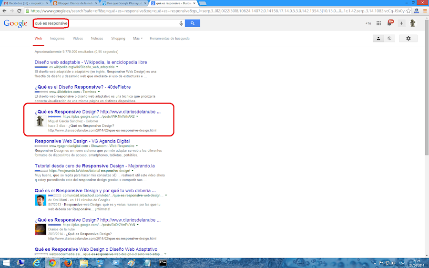The height and width of the screenshot is (268, 429).
Task: Open Qué es Responsive Web Design o Diseño Adaptativo
Action: (96, 249)
